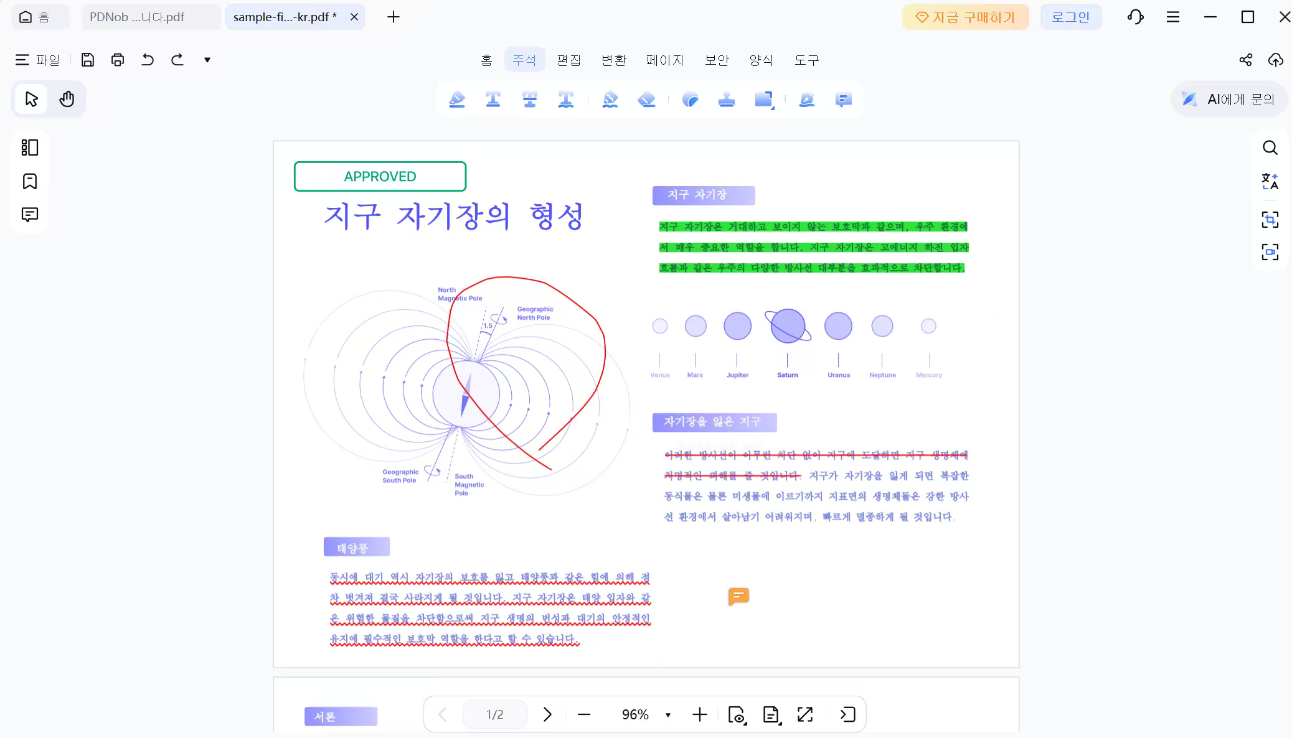The image size is (1292, 738).
Task: Open the translate tool
Action: coord(1270,181)
